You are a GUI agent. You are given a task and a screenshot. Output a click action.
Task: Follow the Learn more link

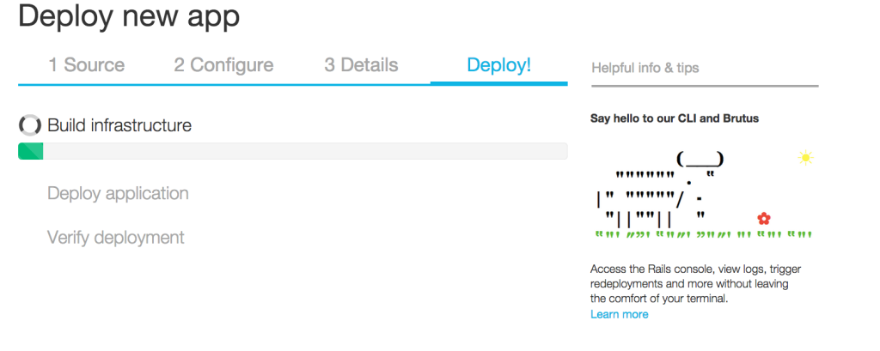click(619, 315)
